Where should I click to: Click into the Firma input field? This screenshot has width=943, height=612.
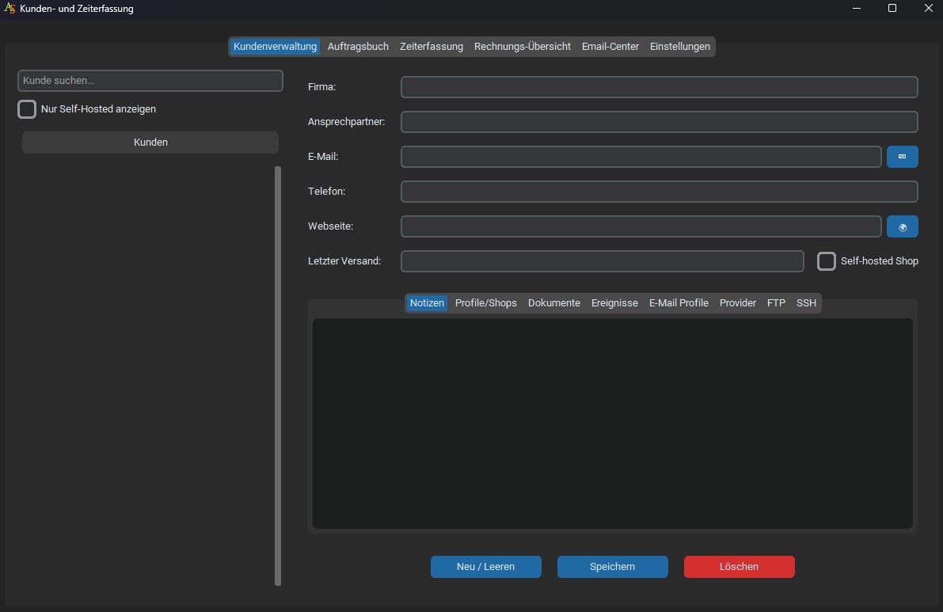click(659, 87)
